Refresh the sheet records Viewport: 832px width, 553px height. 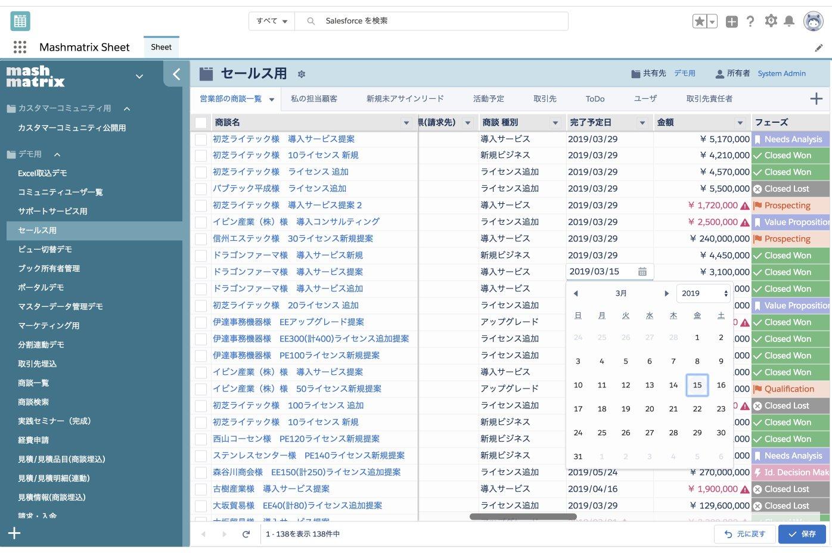pyautogui.click(x=246, y=534)
